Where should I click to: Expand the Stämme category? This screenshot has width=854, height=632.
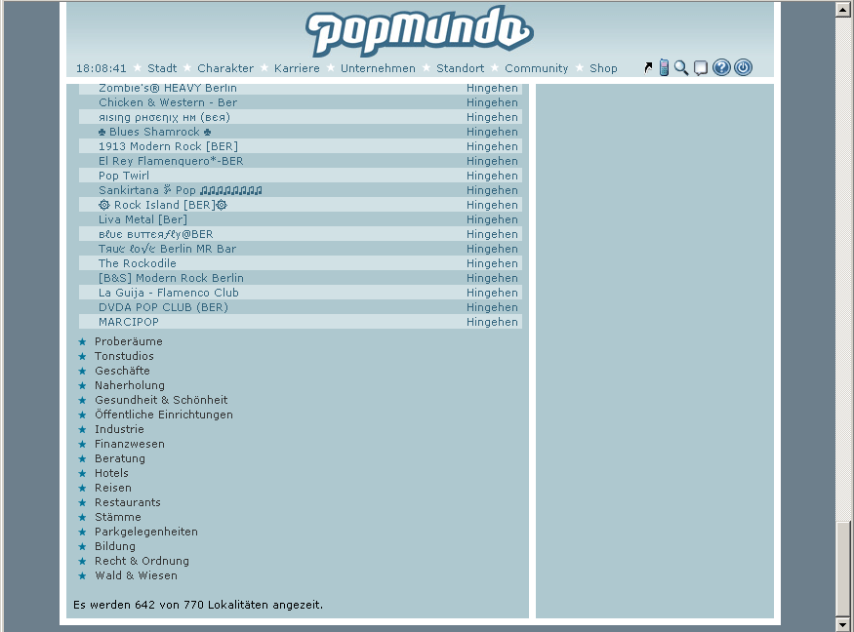(x=118, y=517)
